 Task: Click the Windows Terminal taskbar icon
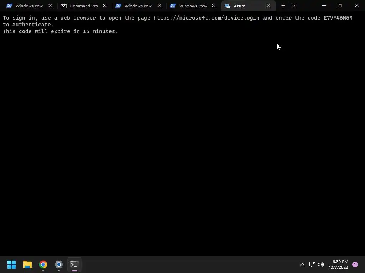74,264
